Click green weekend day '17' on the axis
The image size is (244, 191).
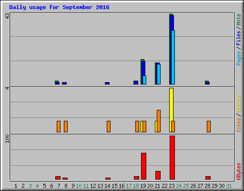[129, 186]
